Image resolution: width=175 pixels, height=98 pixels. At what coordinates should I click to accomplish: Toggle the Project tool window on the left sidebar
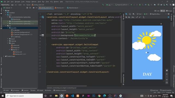[x=1, y=11]
